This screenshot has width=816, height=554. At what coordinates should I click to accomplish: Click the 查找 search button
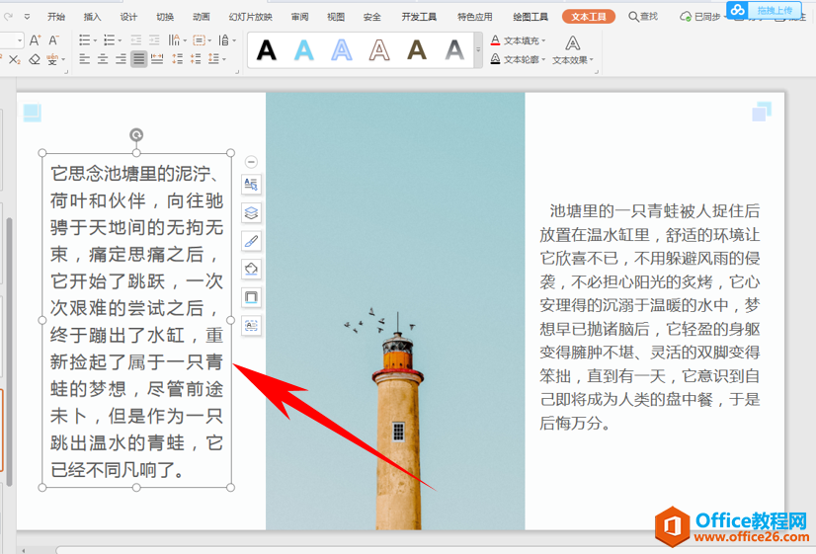[643, 17]
